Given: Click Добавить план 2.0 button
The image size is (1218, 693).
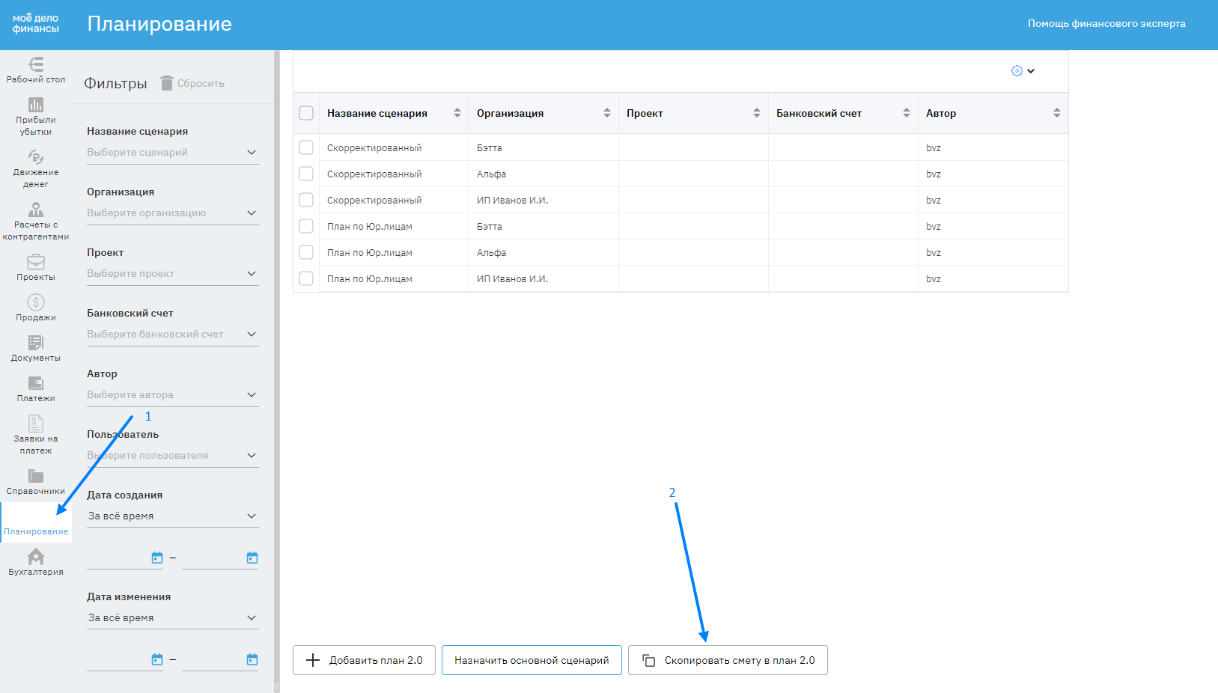Looking at the screenshot, I should pyautogui.click(x=364, y=660).
